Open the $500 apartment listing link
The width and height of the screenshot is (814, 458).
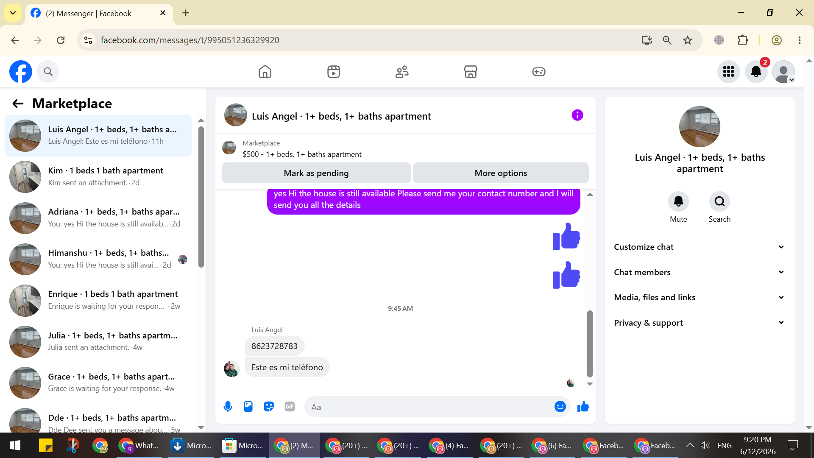point(302,154)
